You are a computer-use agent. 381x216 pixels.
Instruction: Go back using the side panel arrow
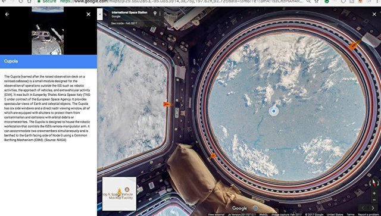tap(7, 14)
